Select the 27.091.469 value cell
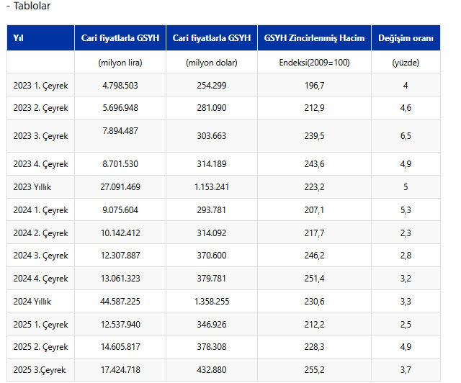The height and width of the screenshot is (383, 461). (120, 186)
